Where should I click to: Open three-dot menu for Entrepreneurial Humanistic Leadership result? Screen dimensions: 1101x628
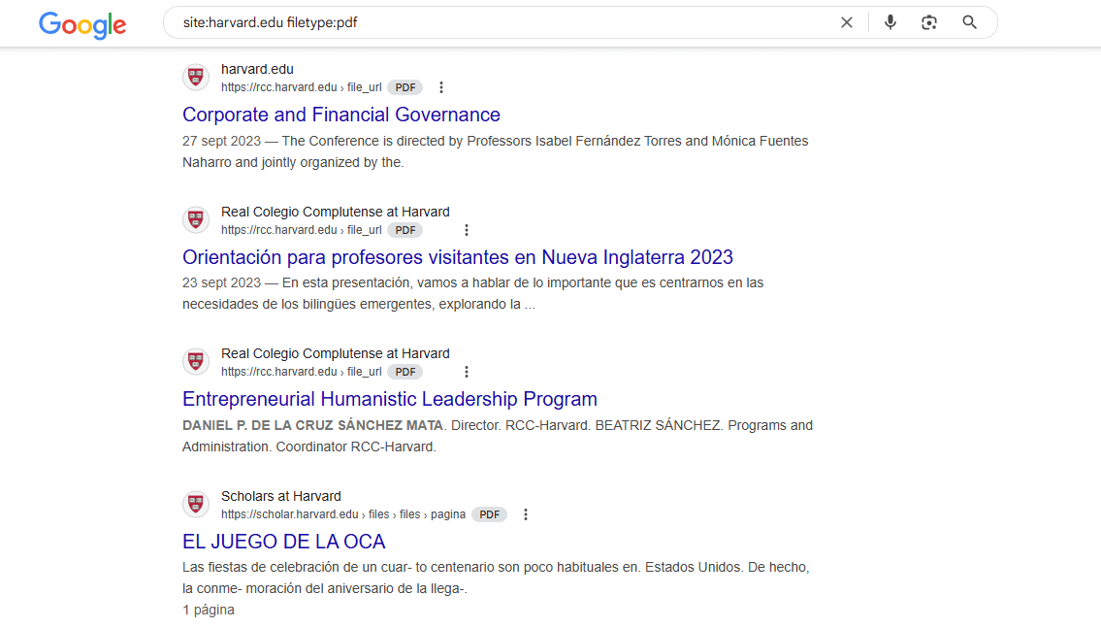coord(467,372)
